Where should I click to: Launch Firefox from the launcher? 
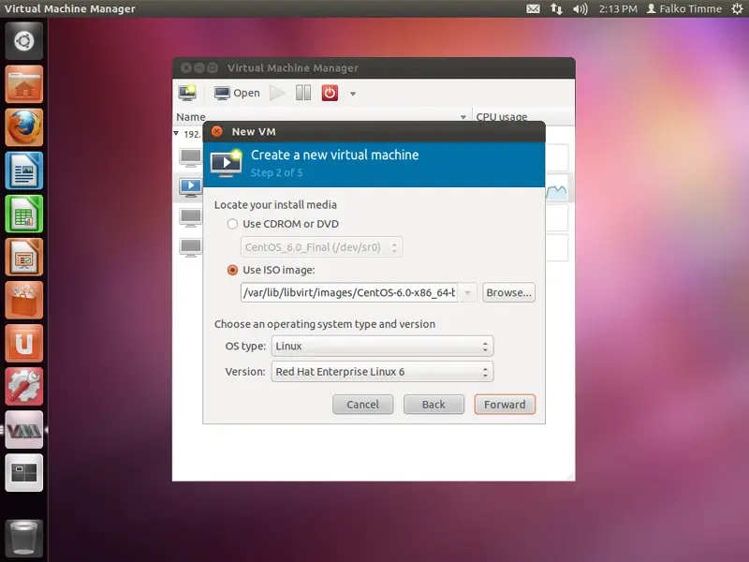click(24, 127)
